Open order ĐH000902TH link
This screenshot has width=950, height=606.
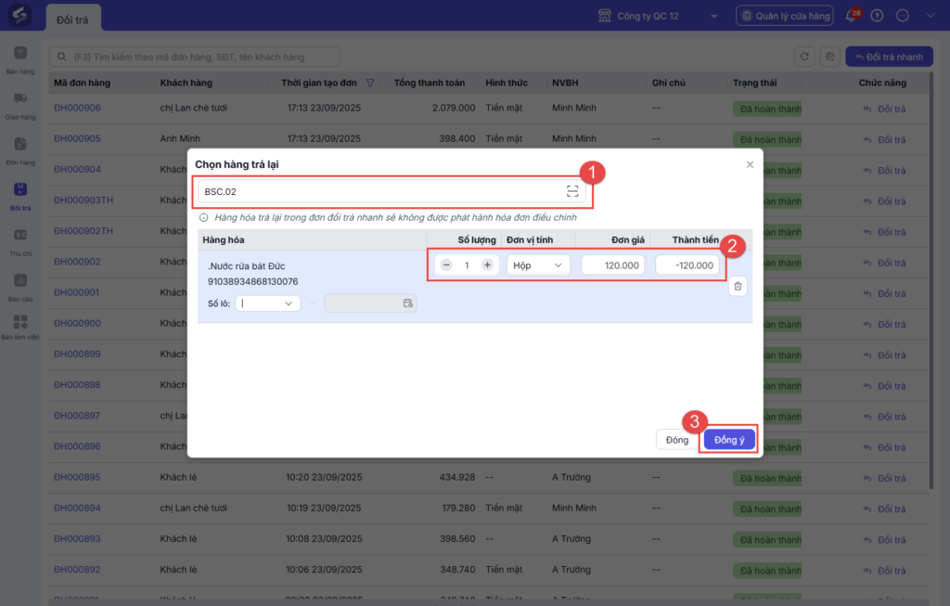(83, 231)
